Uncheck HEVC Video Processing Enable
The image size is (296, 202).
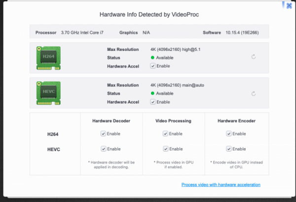(165, 149)
